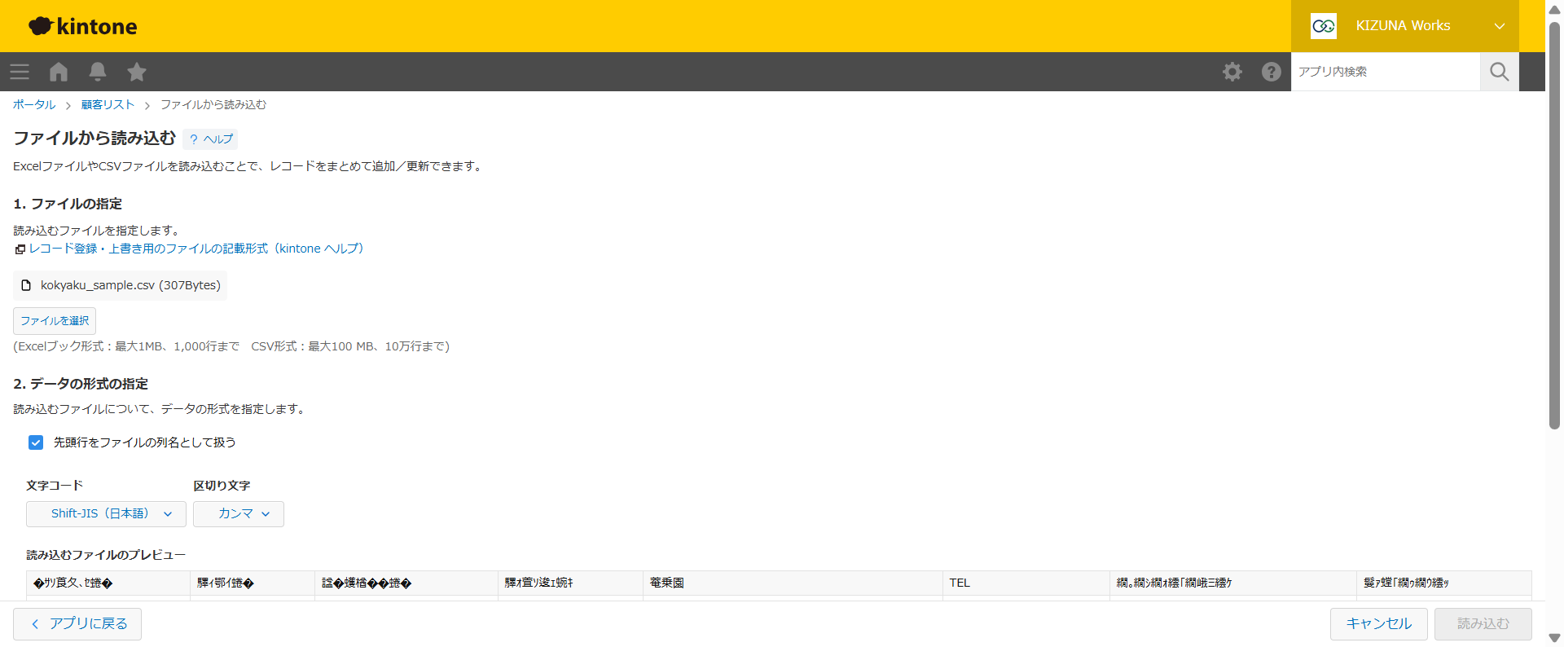This screenshot has height=647, width=1564.
Task: Open the settings gear icon
Action: pyautogui.click(x=1232, y=72)
